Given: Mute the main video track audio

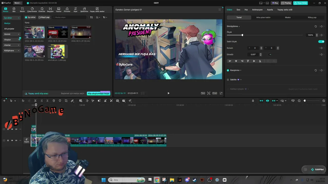Looking at the screenshot, I should click(x=16, y=140).
